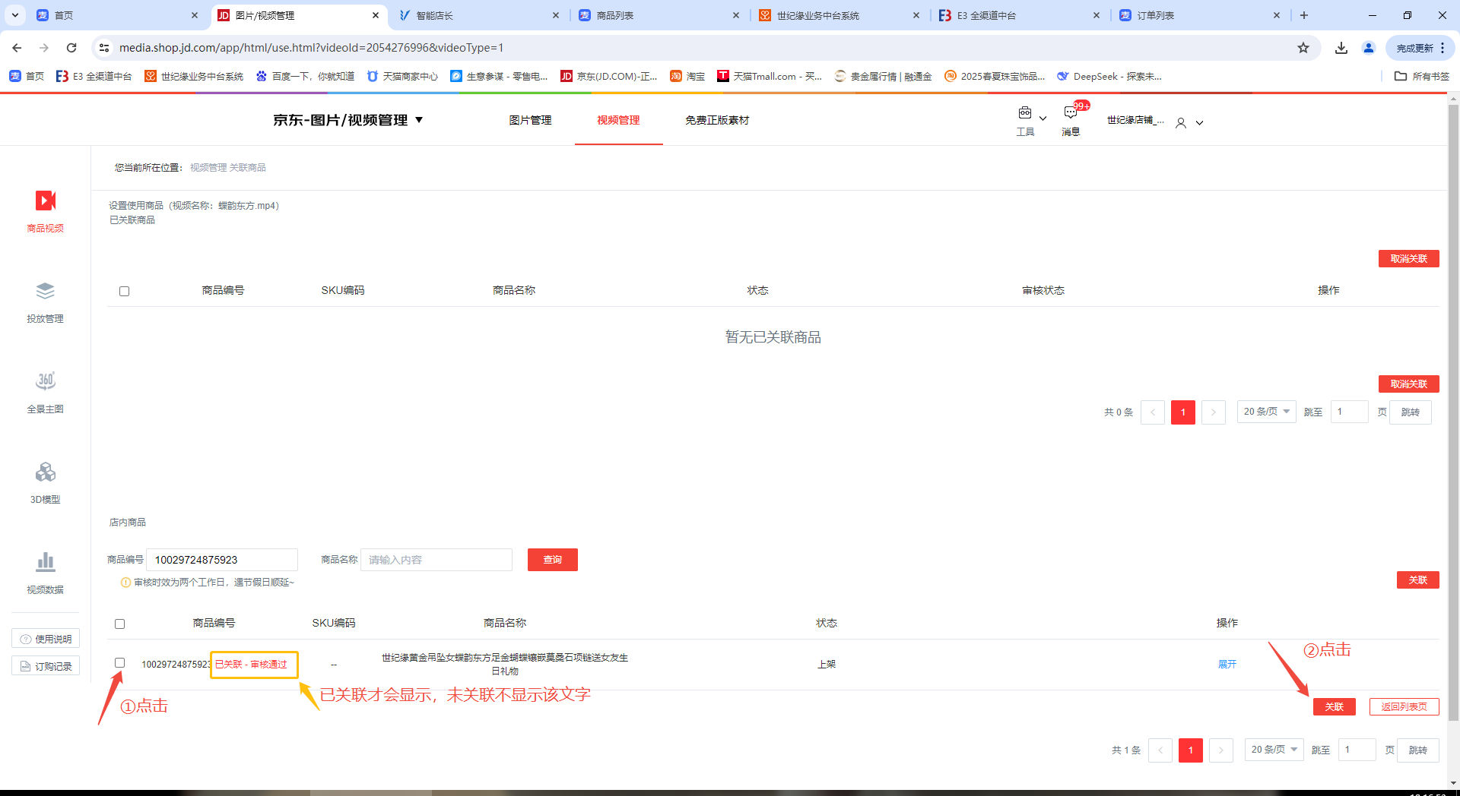This screenshot has width=1460, height=796.
Task: Bookmark this page with the star icon
Action: [x=1303, y=48]
